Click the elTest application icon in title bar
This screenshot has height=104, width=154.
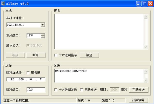click(3, 3)
